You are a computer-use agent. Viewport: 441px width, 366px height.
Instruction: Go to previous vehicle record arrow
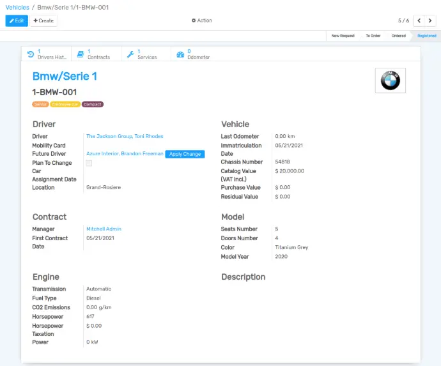pos(419,20)
